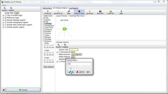Expand Clip (Truncate Logs) tree node

3,15
